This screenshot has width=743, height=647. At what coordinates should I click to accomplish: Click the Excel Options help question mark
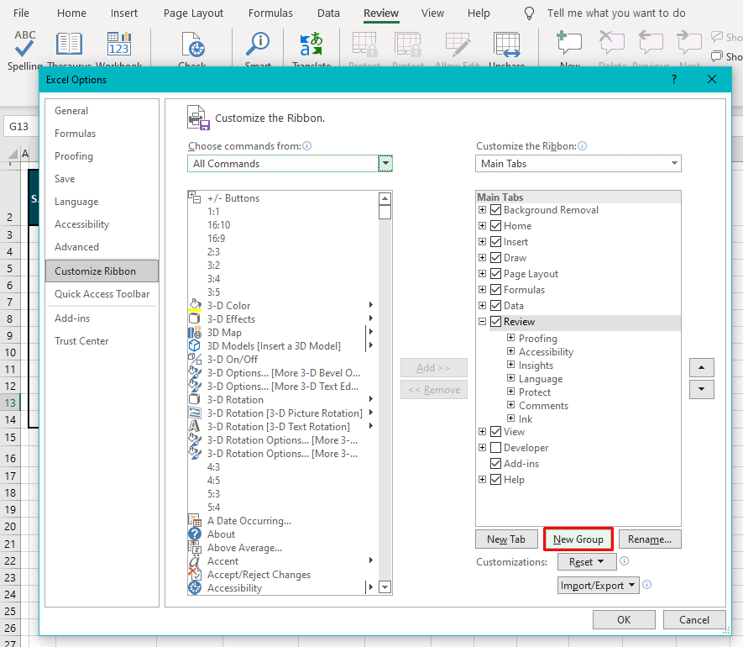point(673,79)
